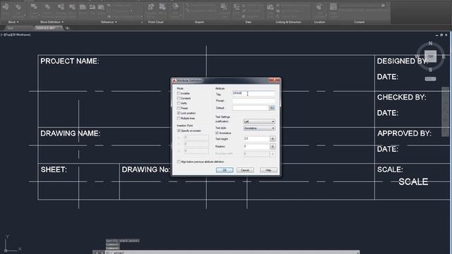
Task: Click the Autodesk ReCap ribbon icon
Action: tap(162, 7)
